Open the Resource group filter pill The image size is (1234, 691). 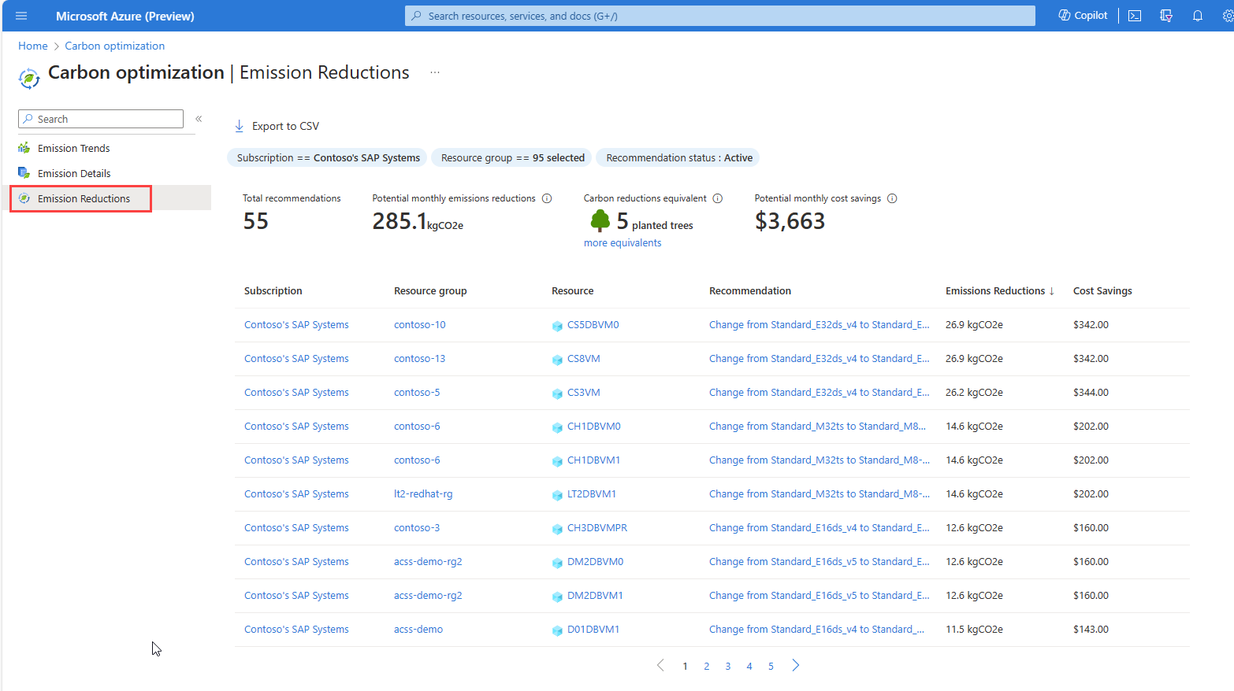[512, 158]
